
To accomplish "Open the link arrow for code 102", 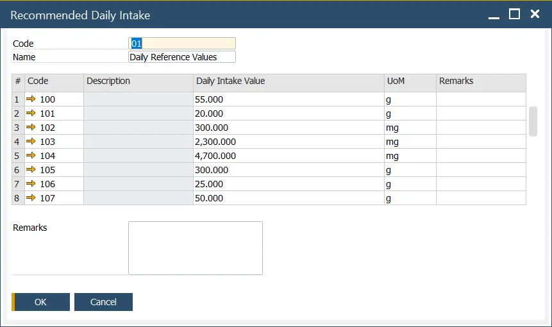I will coord(31,128).
